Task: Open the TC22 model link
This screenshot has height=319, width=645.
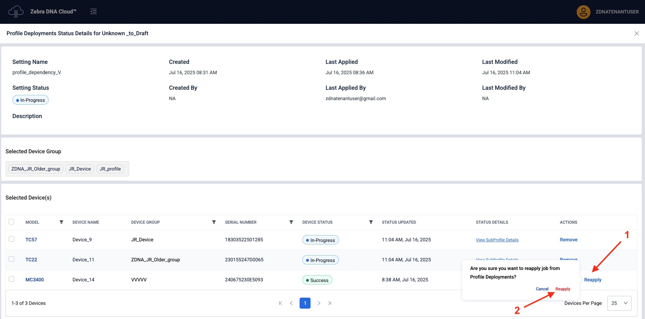Action: pos(31,260)
